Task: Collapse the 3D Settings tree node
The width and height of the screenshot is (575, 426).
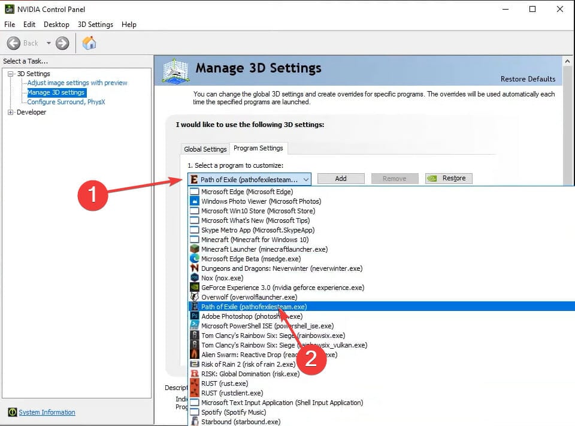Action: tap(11, 74)
